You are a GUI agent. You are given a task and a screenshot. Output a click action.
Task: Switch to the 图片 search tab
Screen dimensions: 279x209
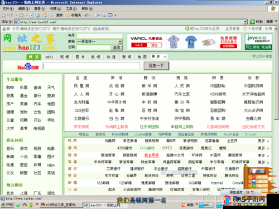(x=80, y=57)
